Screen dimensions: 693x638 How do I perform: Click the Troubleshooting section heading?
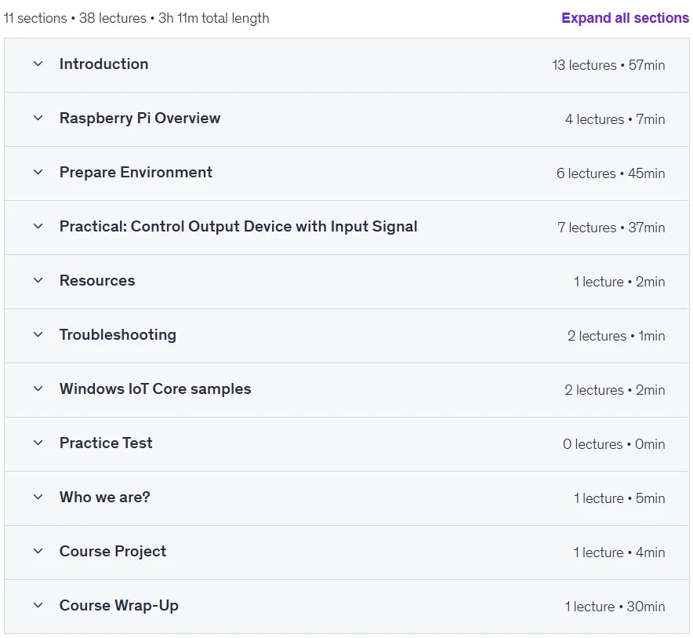118,334
